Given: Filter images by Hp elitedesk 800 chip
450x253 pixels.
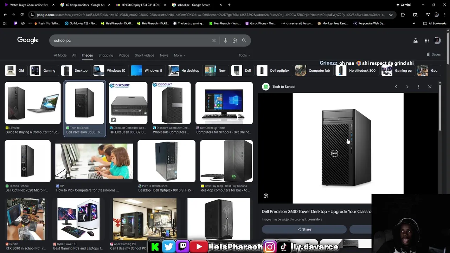Looking at the screenshot, I should pos(356,71).
